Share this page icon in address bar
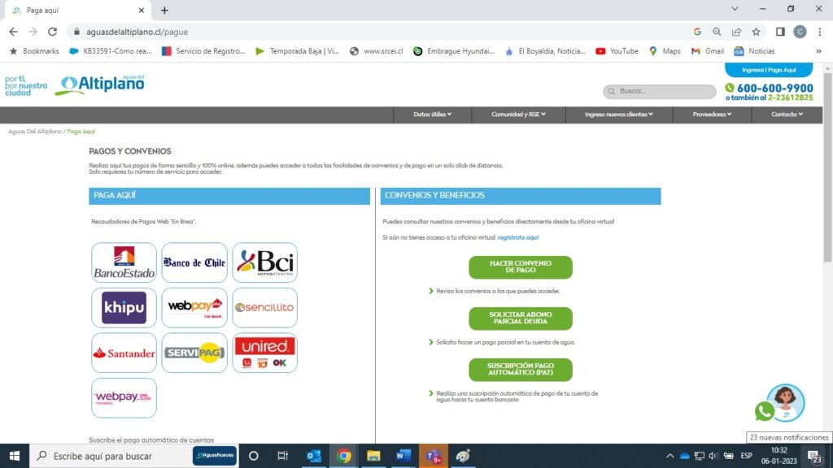Screen dimensions: 833x468 point(736,32)
